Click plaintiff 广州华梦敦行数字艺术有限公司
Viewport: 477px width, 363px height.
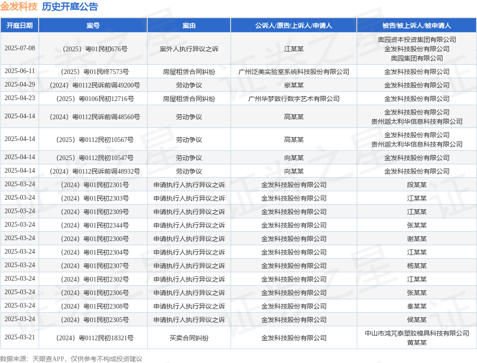click(293, 99)
